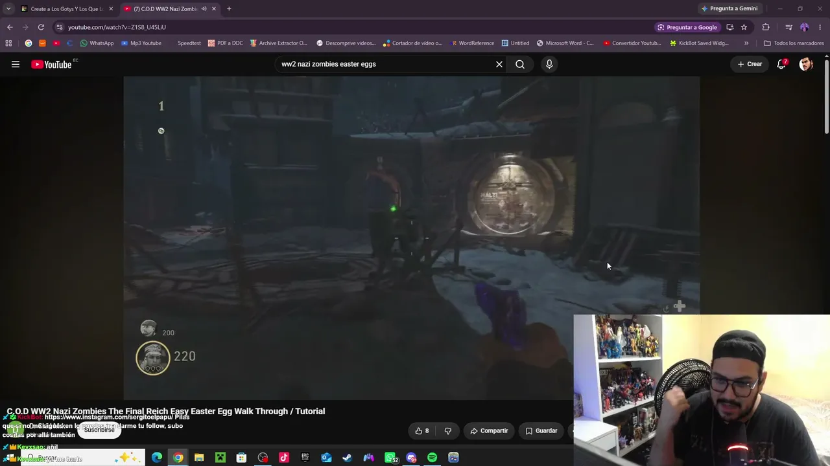Open the Google bookmark icon
Screen dimensions: 830x466
(x=28, y=43)
